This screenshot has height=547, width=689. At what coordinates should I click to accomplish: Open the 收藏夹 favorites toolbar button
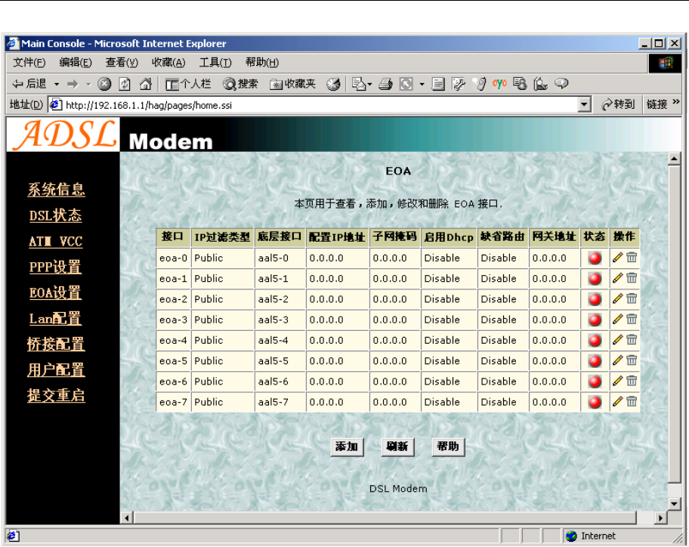click(292, 83)
